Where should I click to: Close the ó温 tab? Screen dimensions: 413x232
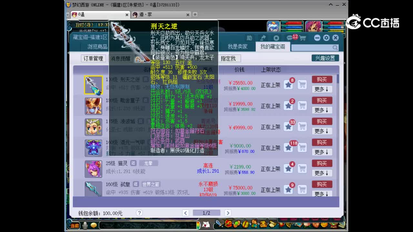click(x=126, y=15)
